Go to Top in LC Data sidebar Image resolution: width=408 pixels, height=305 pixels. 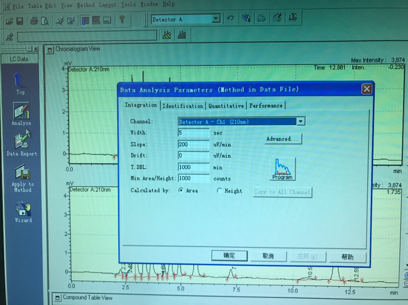(20, 84)
